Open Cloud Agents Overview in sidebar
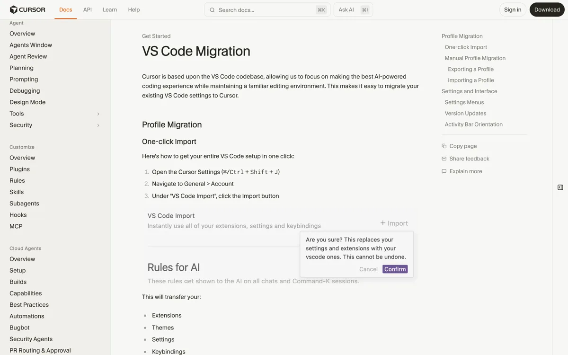 [x=22, y=259]
